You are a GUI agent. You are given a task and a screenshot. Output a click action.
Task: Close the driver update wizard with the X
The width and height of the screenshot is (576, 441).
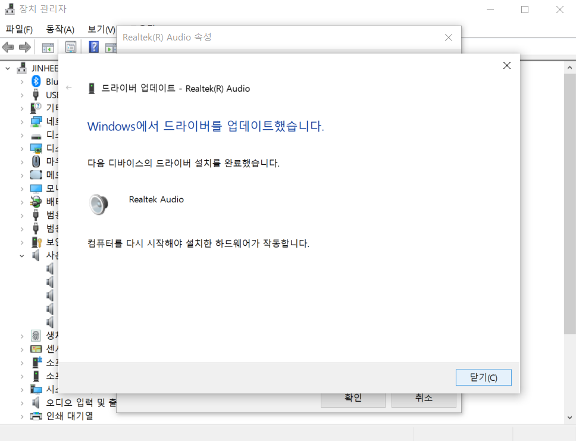coord(507,65)
